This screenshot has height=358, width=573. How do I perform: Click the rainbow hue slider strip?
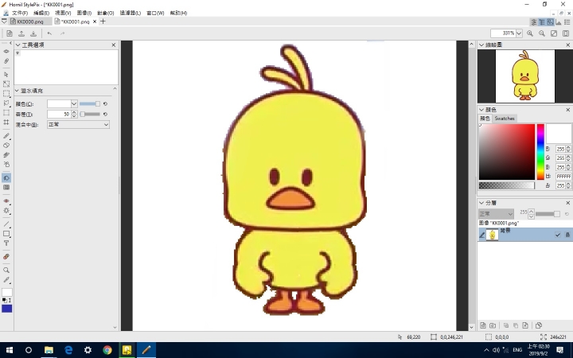(540, 152)
